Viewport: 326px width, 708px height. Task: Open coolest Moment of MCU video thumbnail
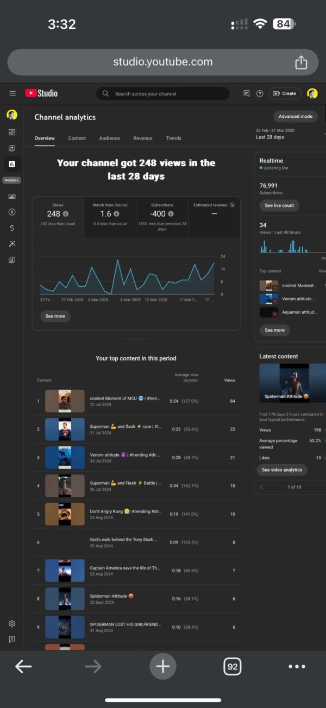65,401
